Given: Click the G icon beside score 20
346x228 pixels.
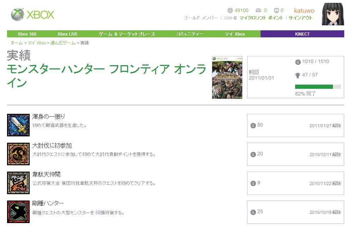Looking at the screenshot, I should 253,154.
